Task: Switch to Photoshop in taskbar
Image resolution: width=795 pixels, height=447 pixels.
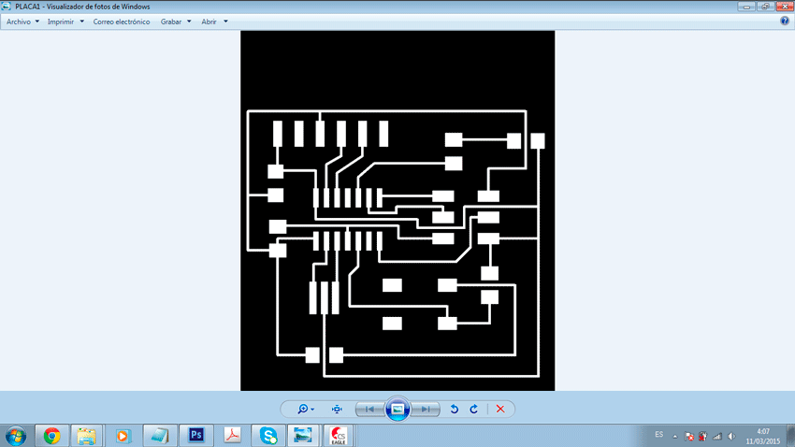Action: click(196, 436)
